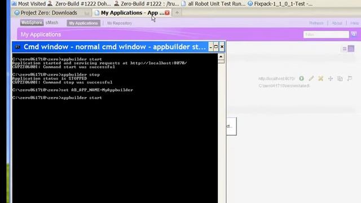Screen dimensions: 361x203
Task: Open the http://localhost:8070/ application link
Action: tap(276, 79)
